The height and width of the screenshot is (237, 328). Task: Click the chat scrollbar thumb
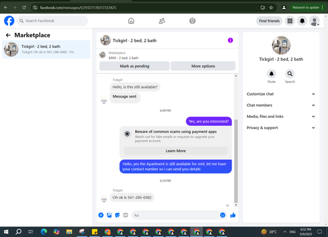[236, 161]
